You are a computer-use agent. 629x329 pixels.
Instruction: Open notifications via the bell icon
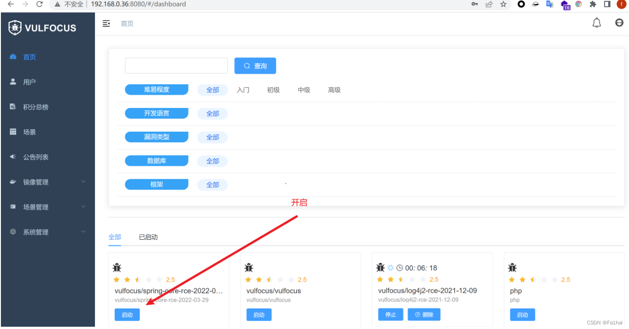click(597, 23)
